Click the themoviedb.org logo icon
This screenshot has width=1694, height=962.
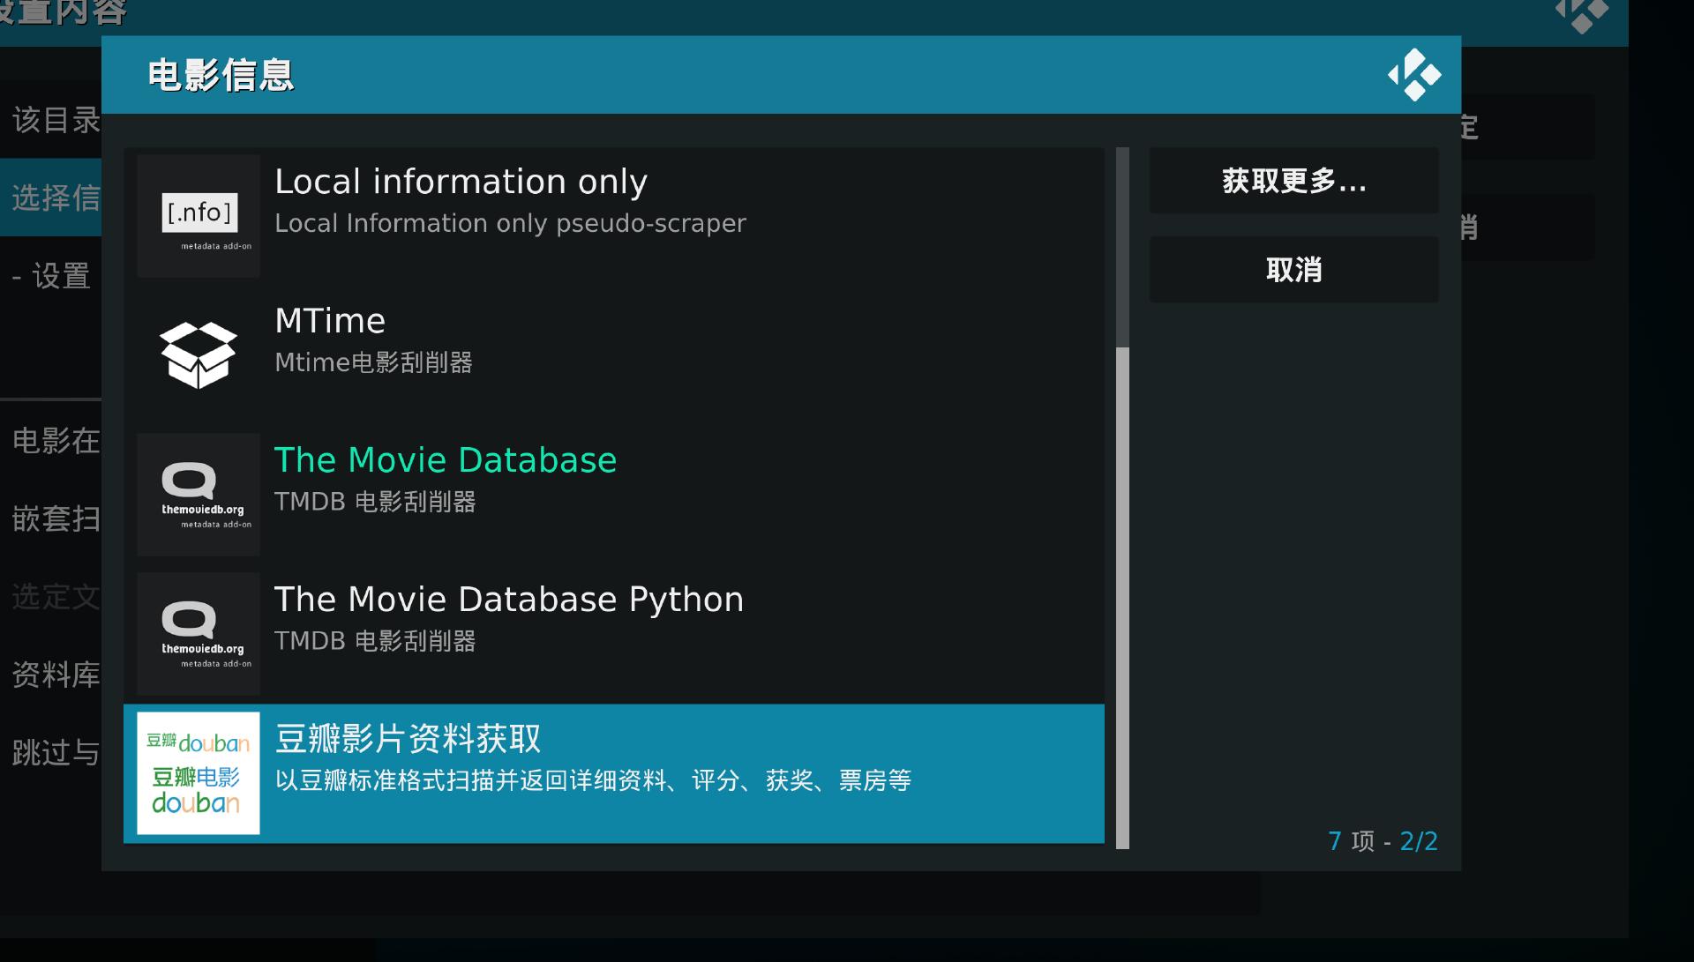coord(198,494)
